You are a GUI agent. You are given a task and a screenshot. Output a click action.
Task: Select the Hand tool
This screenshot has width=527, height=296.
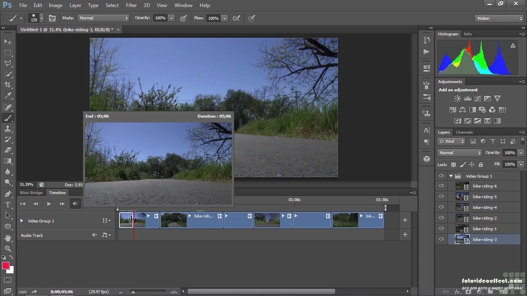[x=8, y=238]
